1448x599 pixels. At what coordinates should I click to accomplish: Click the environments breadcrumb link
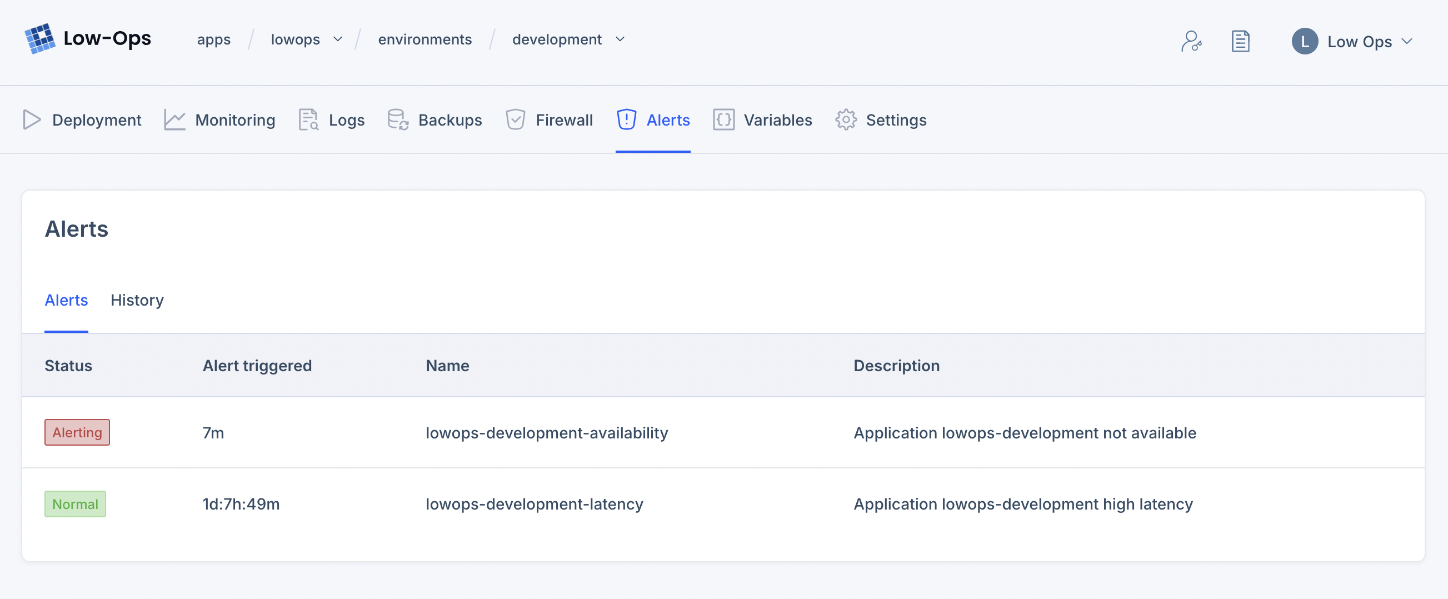[x=425, y=39]
